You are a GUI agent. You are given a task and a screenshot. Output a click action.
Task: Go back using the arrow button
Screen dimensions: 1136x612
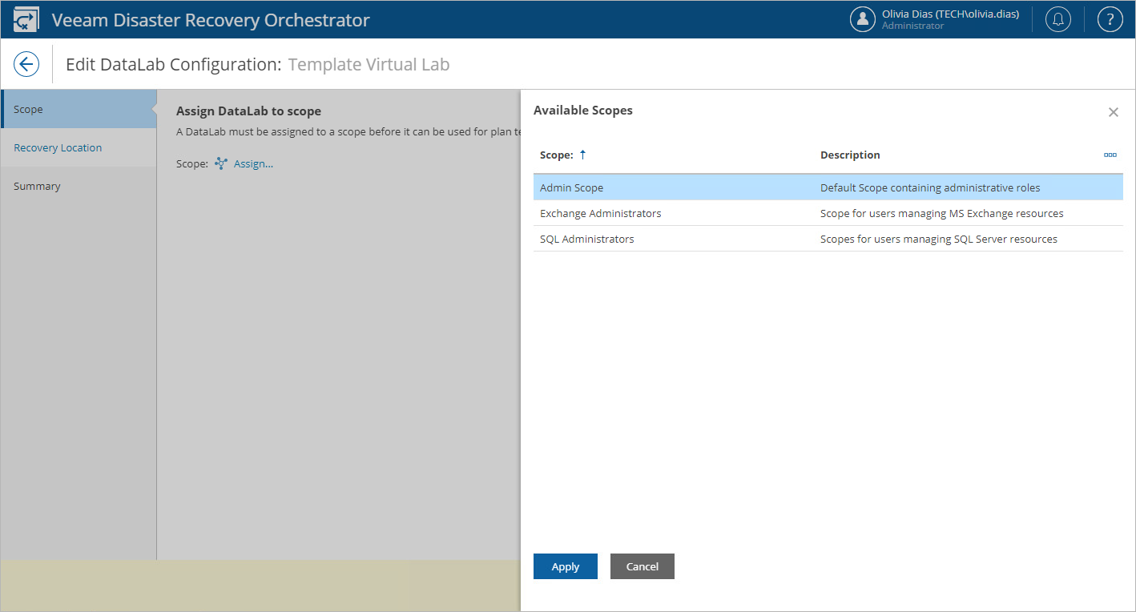click(26, 65)
